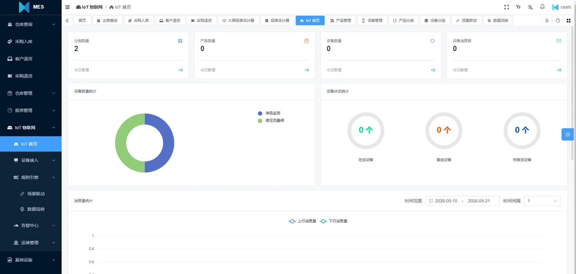Expand the 仓库管理 sidebar menu

31,93
